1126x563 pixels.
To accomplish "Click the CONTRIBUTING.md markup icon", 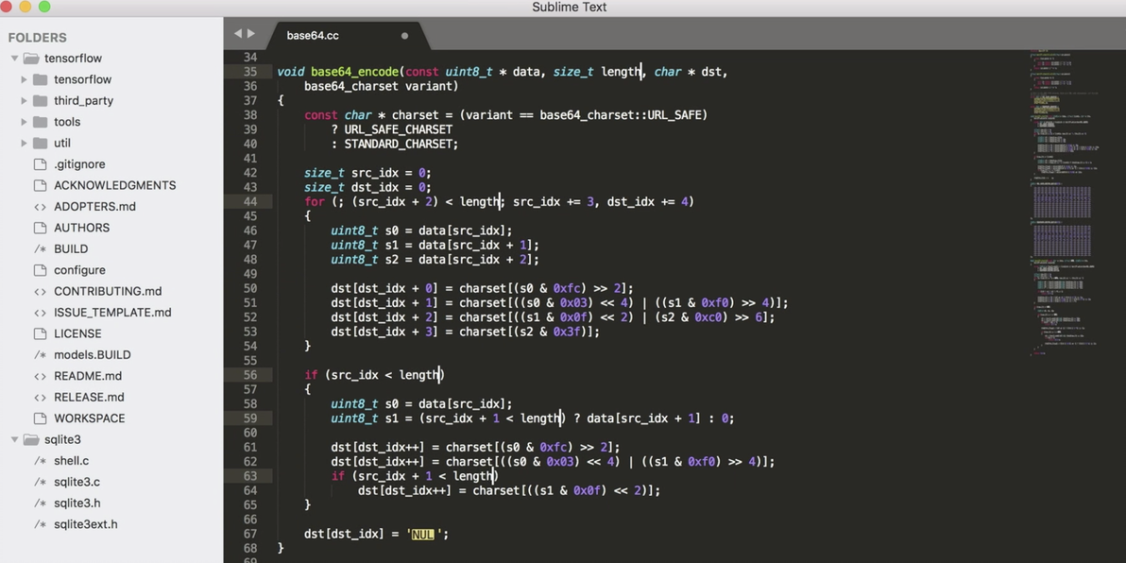I will click(41, 292).
